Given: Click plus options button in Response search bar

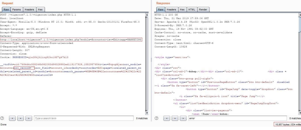Looking at the screenshot, I should pyautogui.click(x=172, y=119).
